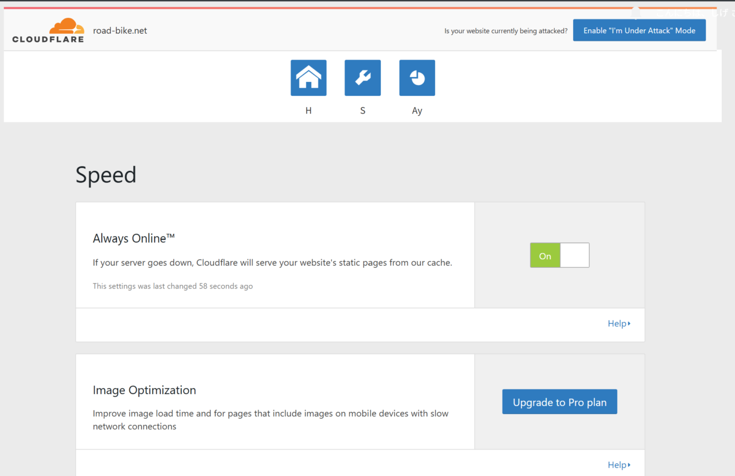The height and width of the screenshot is (476, 735).
Task: Click the Speed page heading
Action: [106, 175]
